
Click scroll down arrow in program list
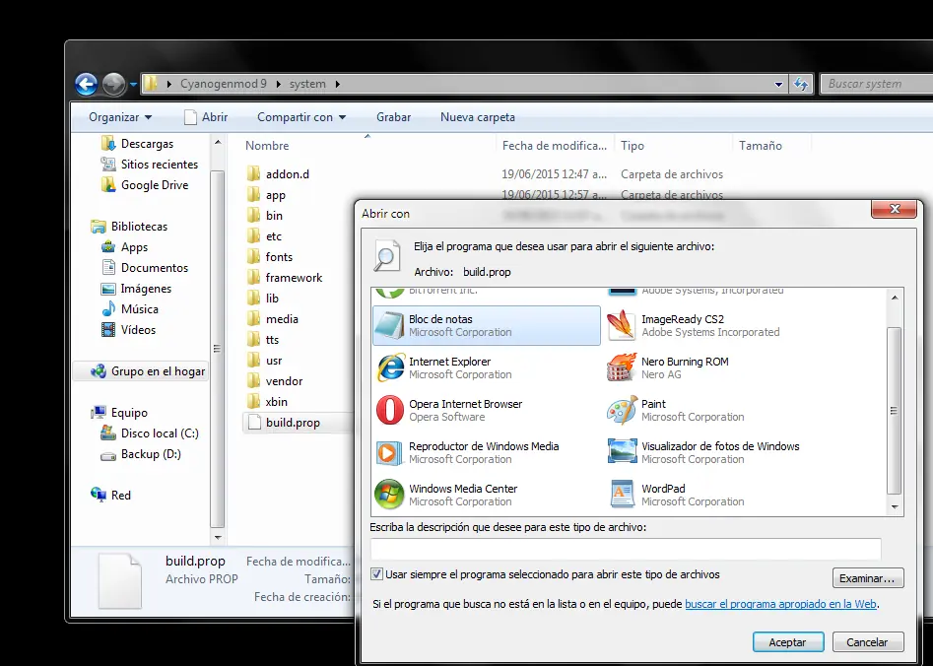tap(895, 507)
